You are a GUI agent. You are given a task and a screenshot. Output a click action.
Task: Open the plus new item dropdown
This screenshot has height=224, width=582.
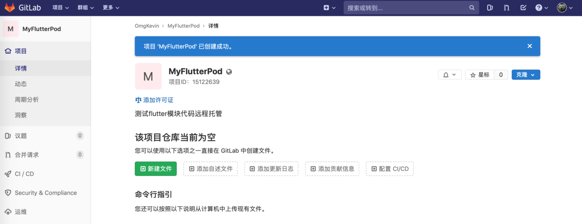point(329,8)
